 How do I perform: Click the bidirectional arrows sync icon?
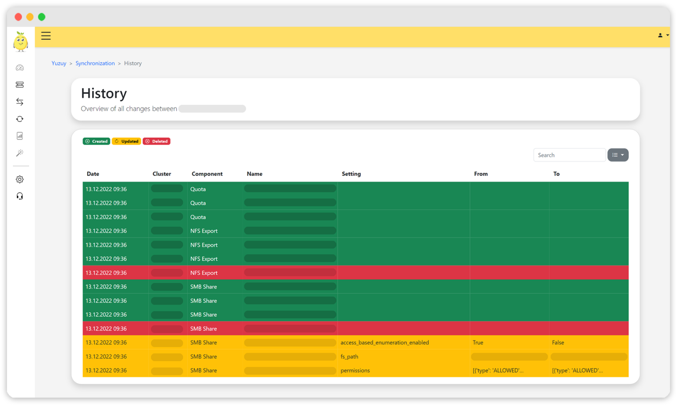pos(19,101)
